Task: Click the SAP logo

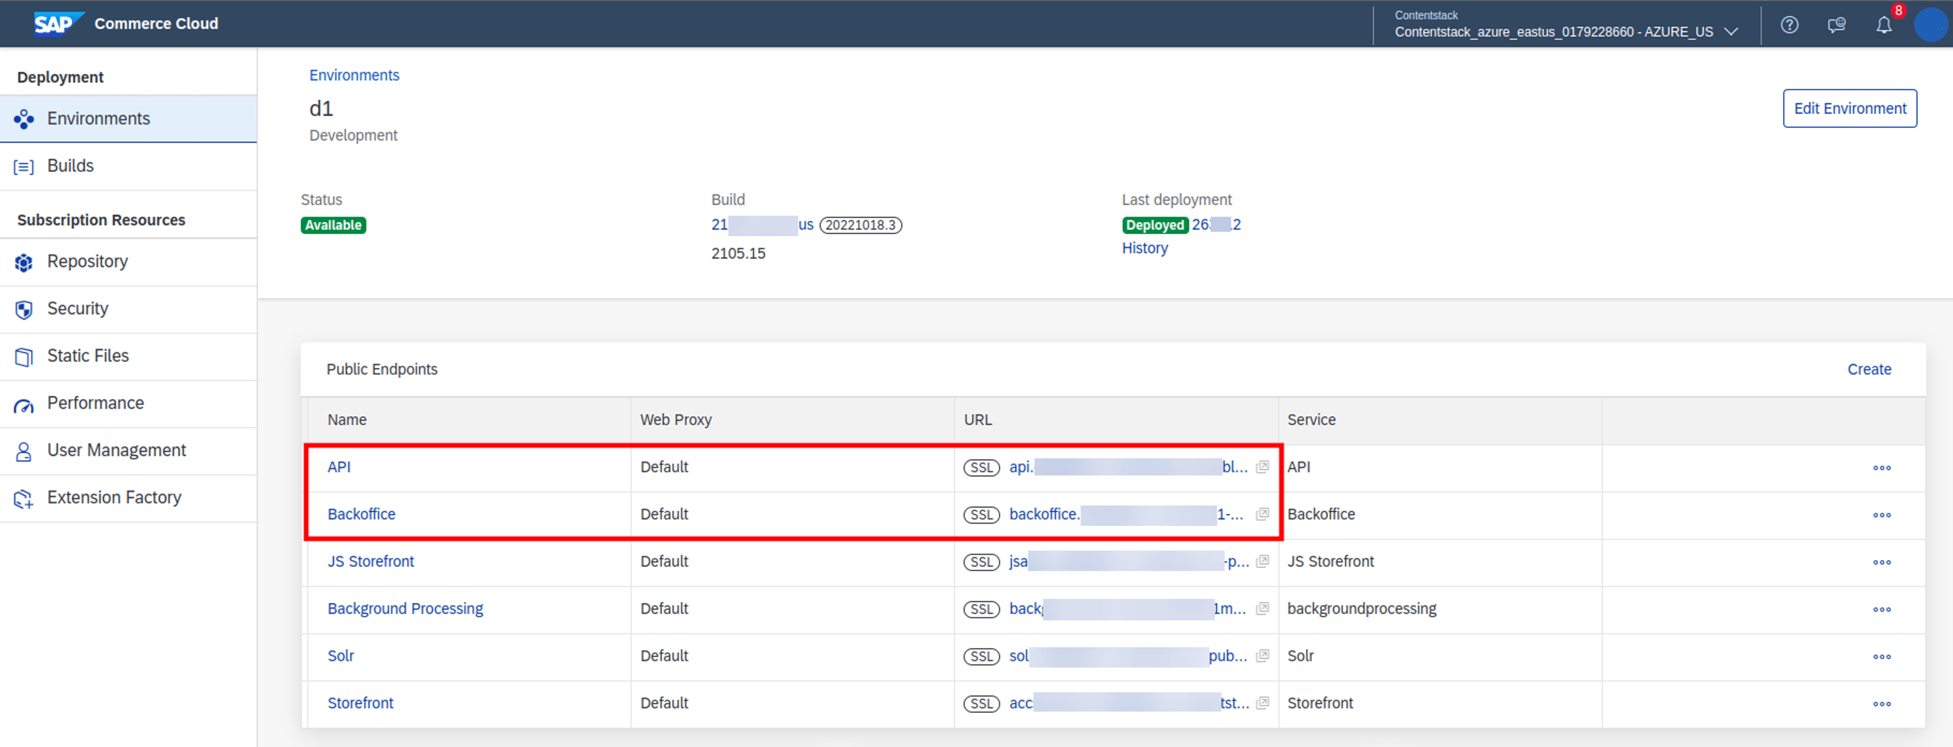Action: (x=58, y=23)
